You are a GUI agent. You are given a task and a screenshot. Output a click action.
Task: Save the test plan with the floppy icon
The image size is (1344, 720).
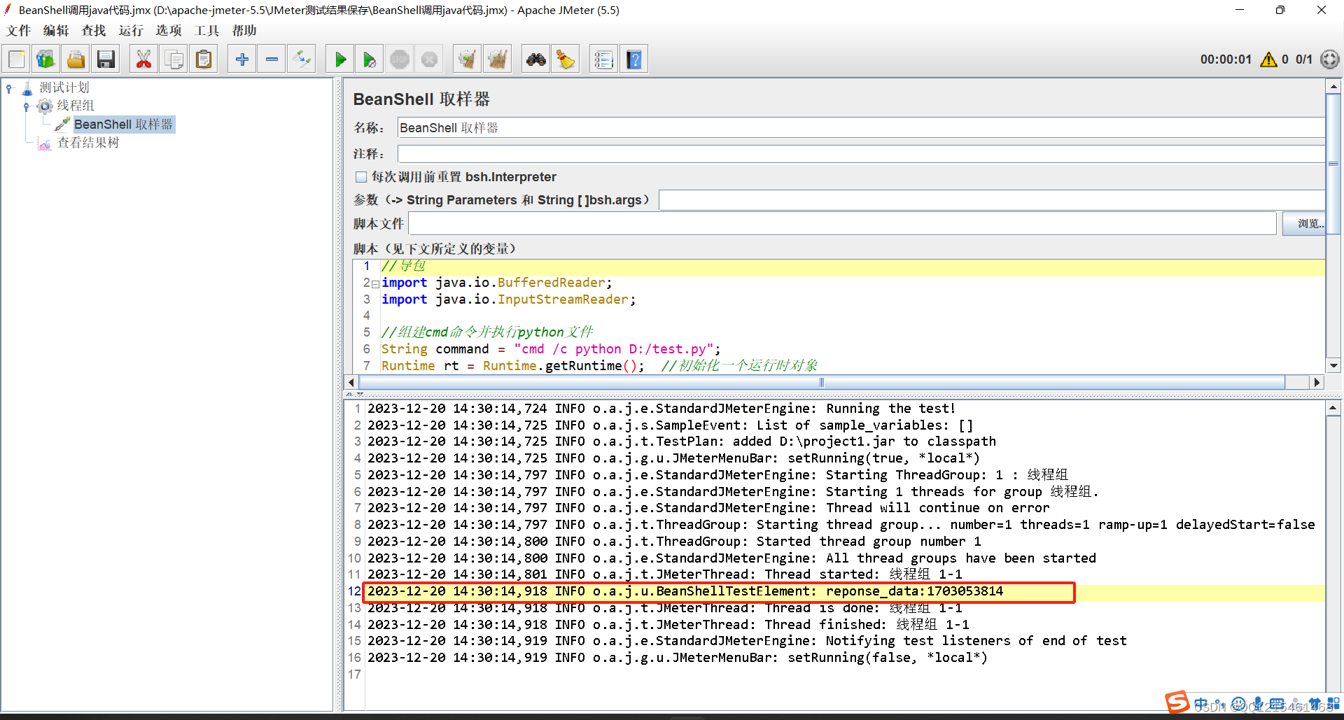(x=106, y=59)
